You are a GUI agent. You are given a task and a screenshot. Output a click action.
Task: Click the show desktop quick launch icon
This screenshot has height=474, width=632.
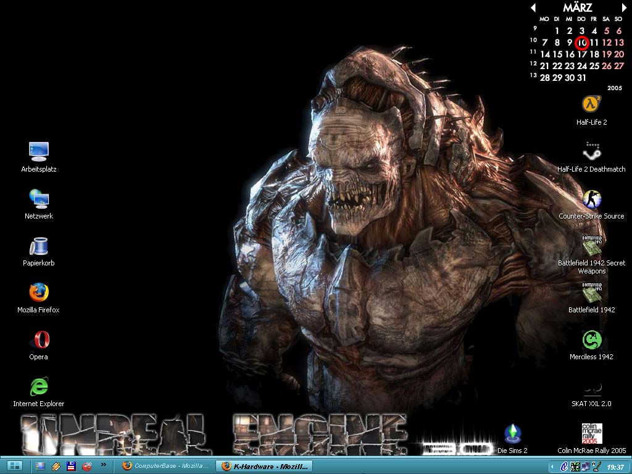click(40, 467)
